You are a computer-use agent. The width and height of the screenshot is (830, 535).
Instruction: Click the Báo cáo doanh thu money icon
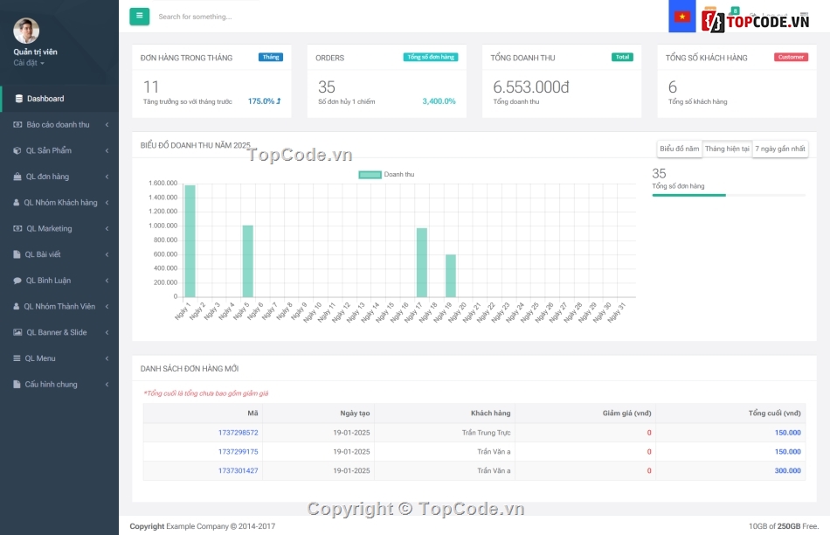coord(17,124)
